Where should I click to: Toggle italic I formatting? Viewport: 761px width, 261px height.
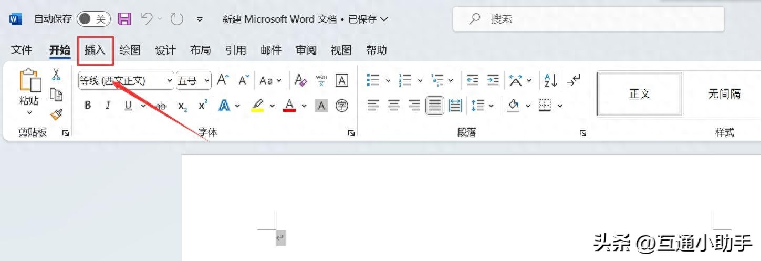click(x=108, y=106)
